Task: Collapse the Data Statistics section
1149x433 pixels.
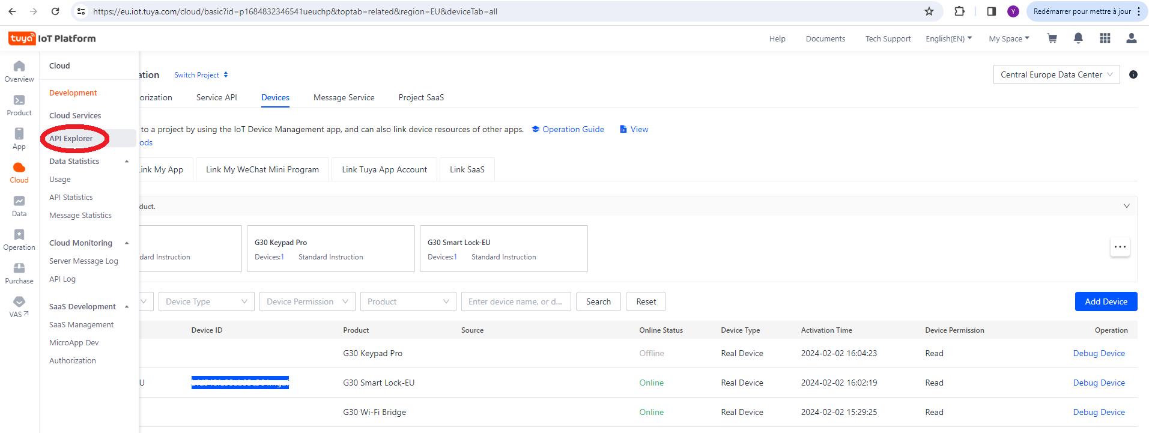Action: [x=127, y=162]
